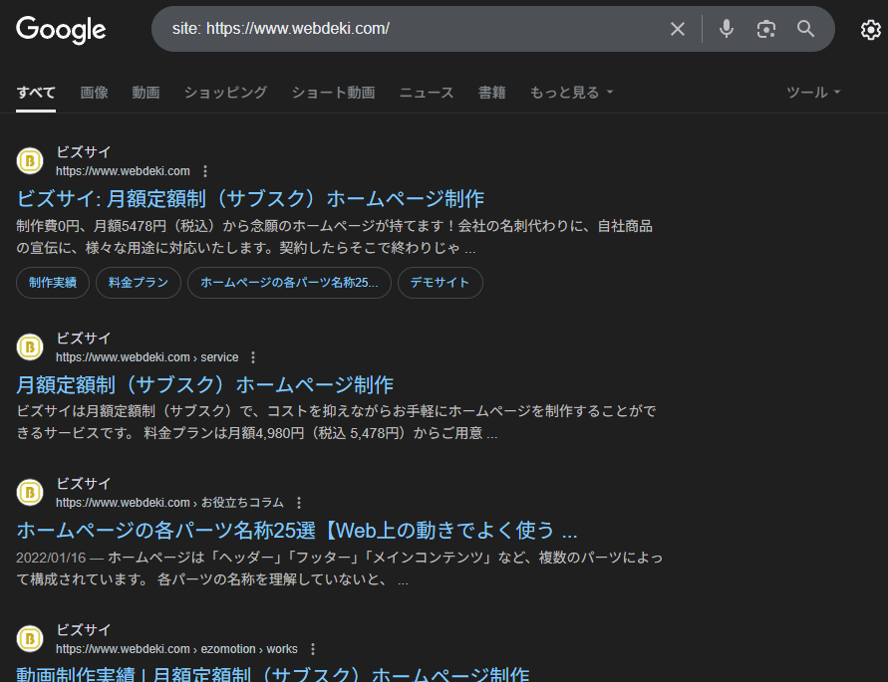Click the ビズサイ favicon of the service result
Screen dimensions: 888x682
click(x=30, y=346)
